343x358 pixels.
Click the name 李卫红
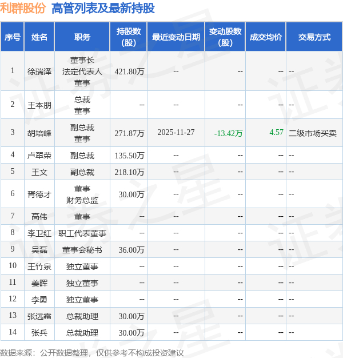click(39, 233)
